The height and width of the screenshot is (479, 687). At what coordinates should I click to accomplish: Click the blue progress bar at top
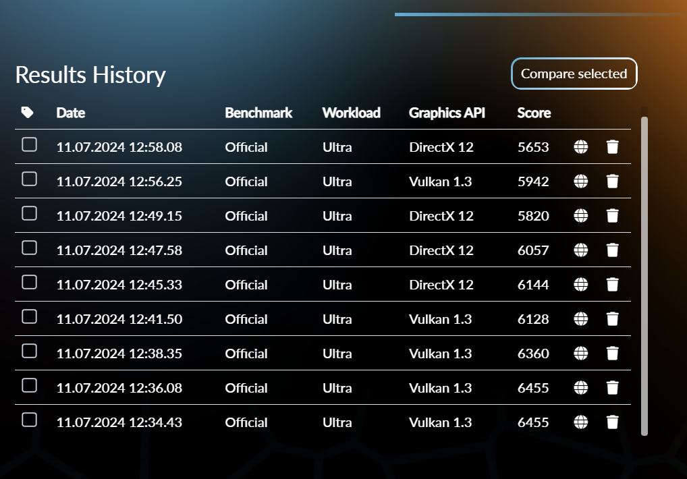click(541, 14)
